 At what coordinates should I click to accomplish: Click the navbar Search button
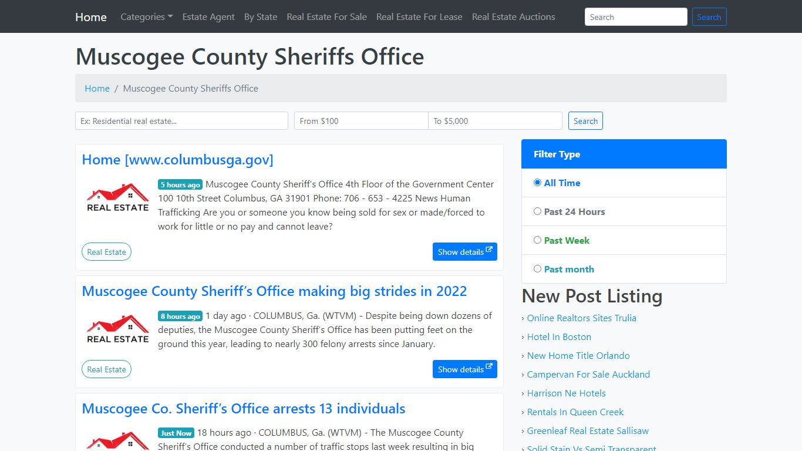tap(709, 17)
